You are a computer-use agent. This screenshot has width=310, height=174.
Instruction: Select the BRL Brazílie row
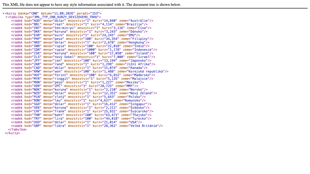[x=79, y=24]
